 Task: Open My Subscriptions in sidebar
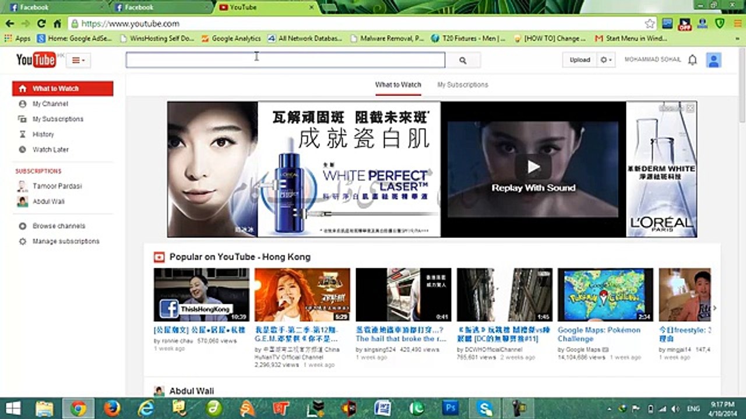click(x=58, y=119)
